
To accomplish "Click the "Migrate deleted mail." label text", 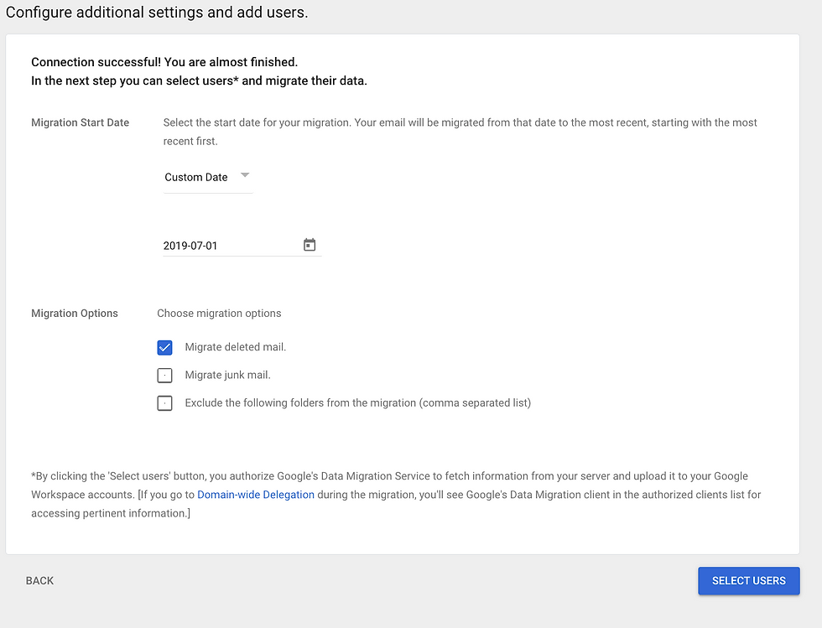I will (236, 347).
